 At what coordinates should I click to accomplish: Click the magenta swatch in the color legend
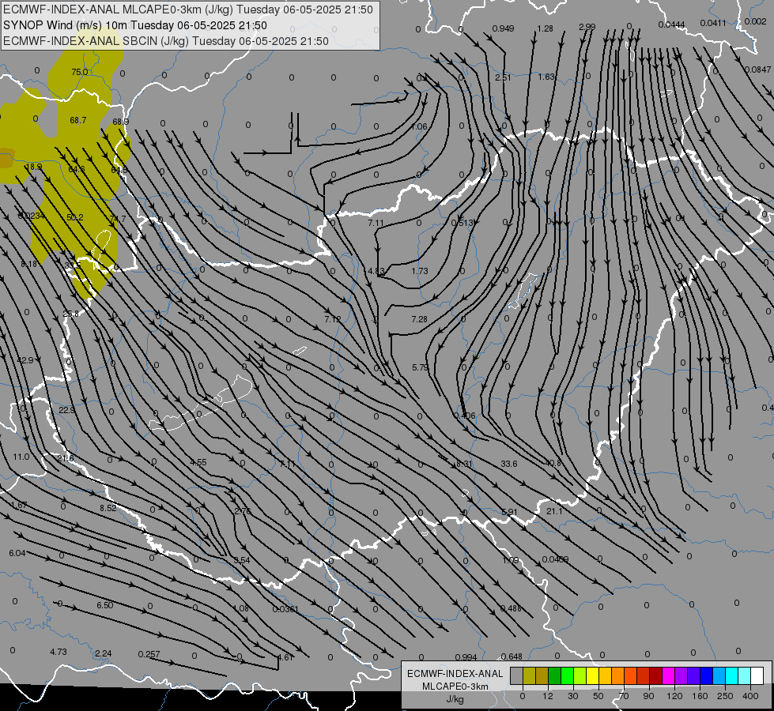(x=668, y=675)
